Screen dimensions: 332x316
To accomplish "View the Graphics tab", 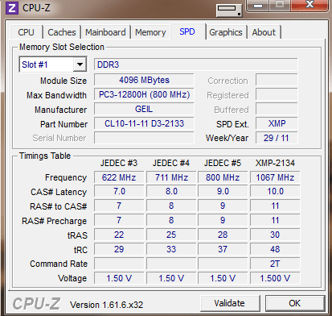I will [x=226, y=32].
